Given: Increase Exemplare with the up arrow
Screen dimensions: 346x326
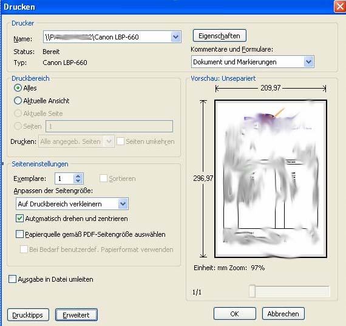Looking at the screenshot, I should [x=78, y=176].
